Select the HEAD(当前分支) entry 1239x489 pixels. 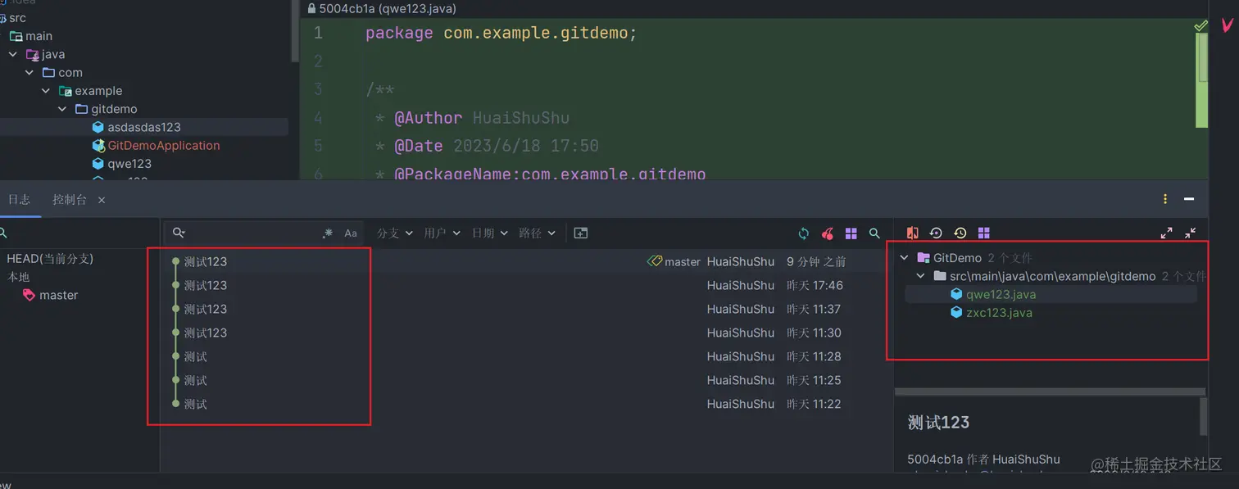[50, 259]
